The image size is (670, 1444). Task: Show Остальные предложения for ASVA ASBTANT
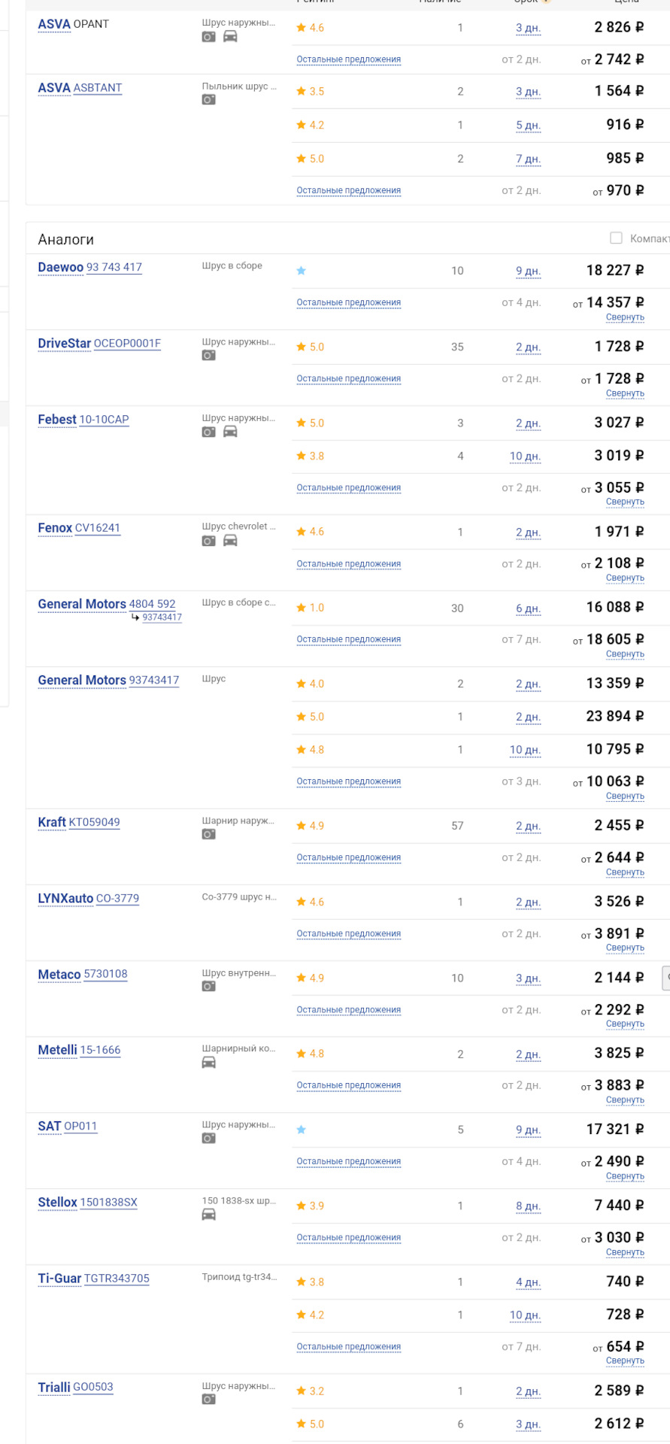(348, 191)
